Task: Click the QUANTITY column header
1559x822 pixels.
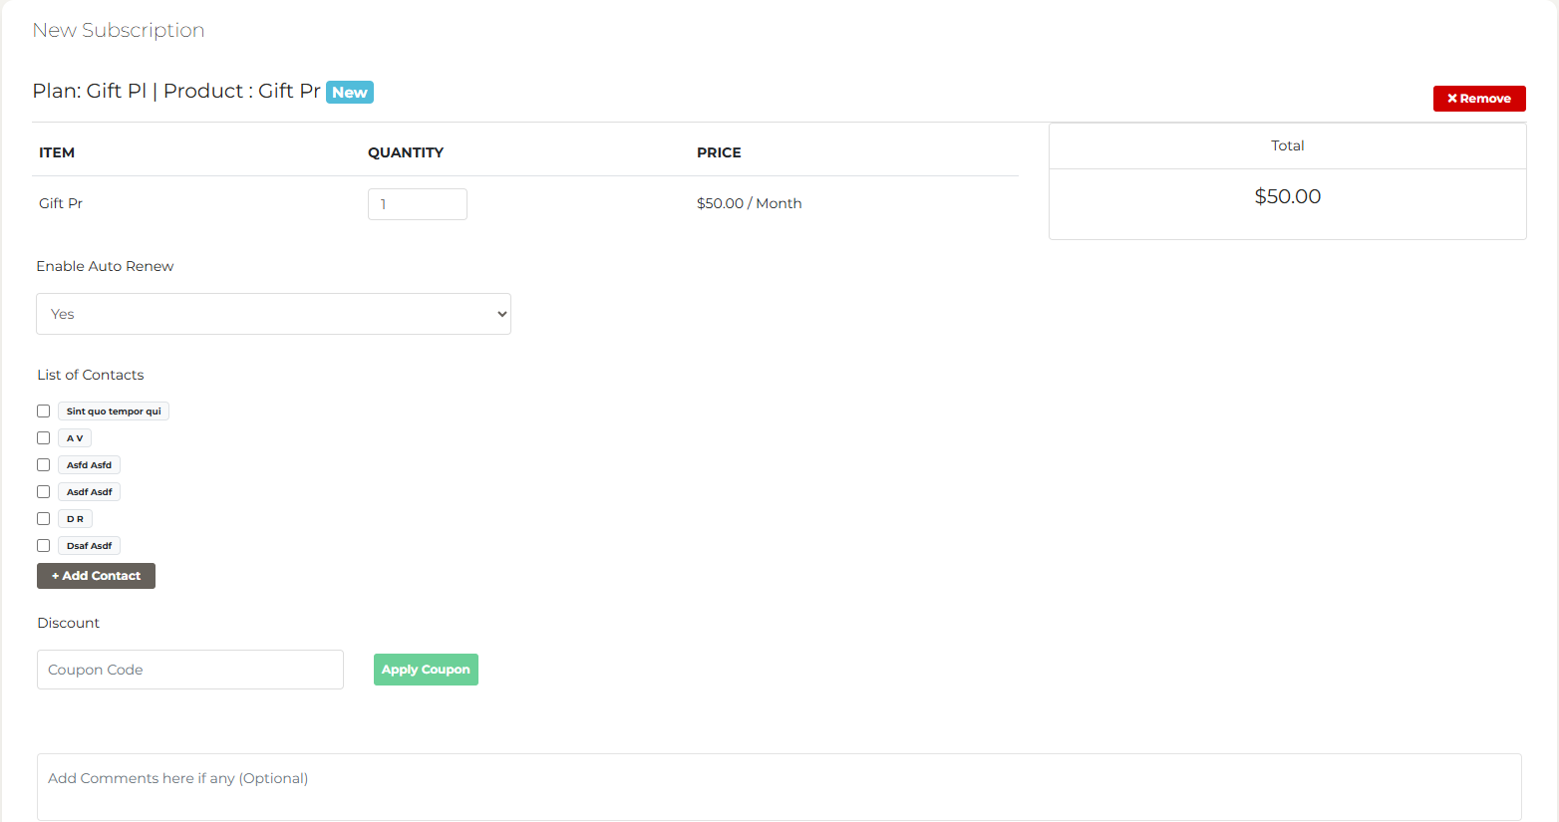Action: point(406,152)
